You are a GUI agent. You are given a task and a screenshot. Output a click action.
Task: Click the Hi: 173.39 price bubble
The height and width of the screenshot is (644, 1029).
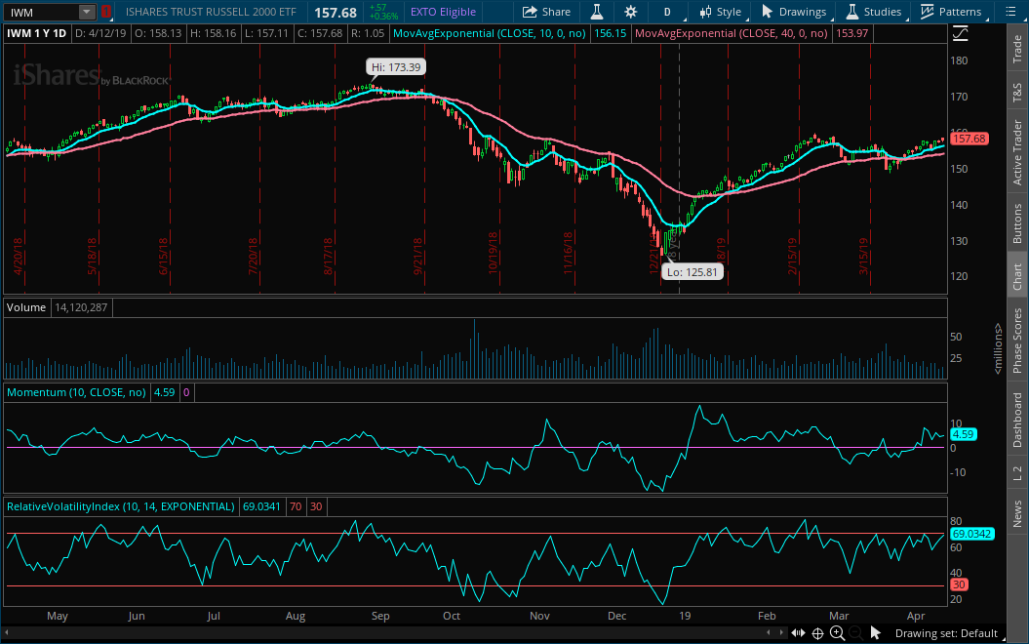pos(396,67)
